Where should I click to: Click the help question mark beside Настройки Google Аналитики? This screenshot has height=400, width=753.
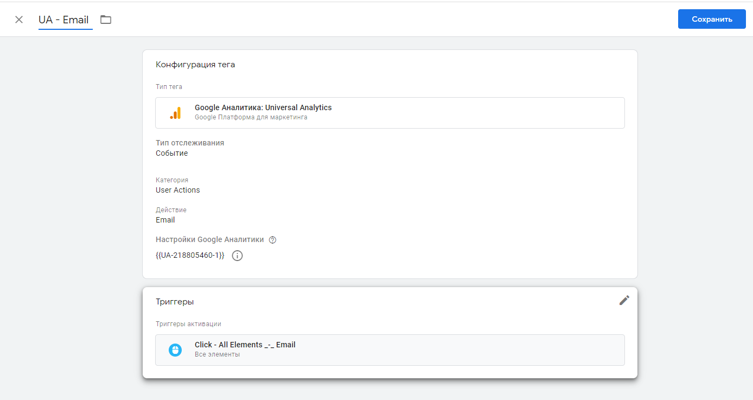(273, 240)
